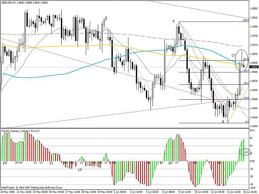Click the 1.9500 price axis label
The image size is (259, 194).
[254, 99]
